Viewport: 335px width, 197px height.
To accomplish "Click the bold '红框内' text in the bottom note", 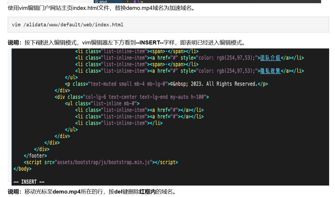I will click(148, 192).
